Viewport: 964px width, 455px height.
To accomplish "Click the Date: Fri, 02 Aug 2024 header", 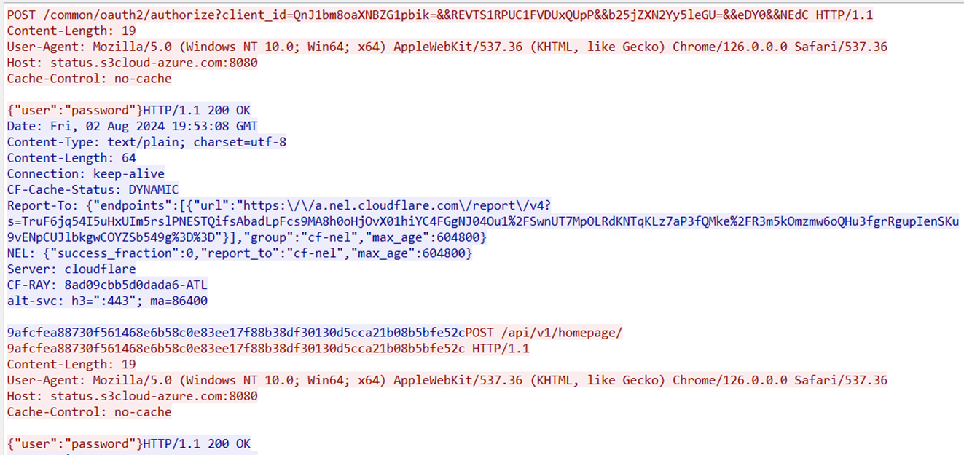I will point(133,126).
